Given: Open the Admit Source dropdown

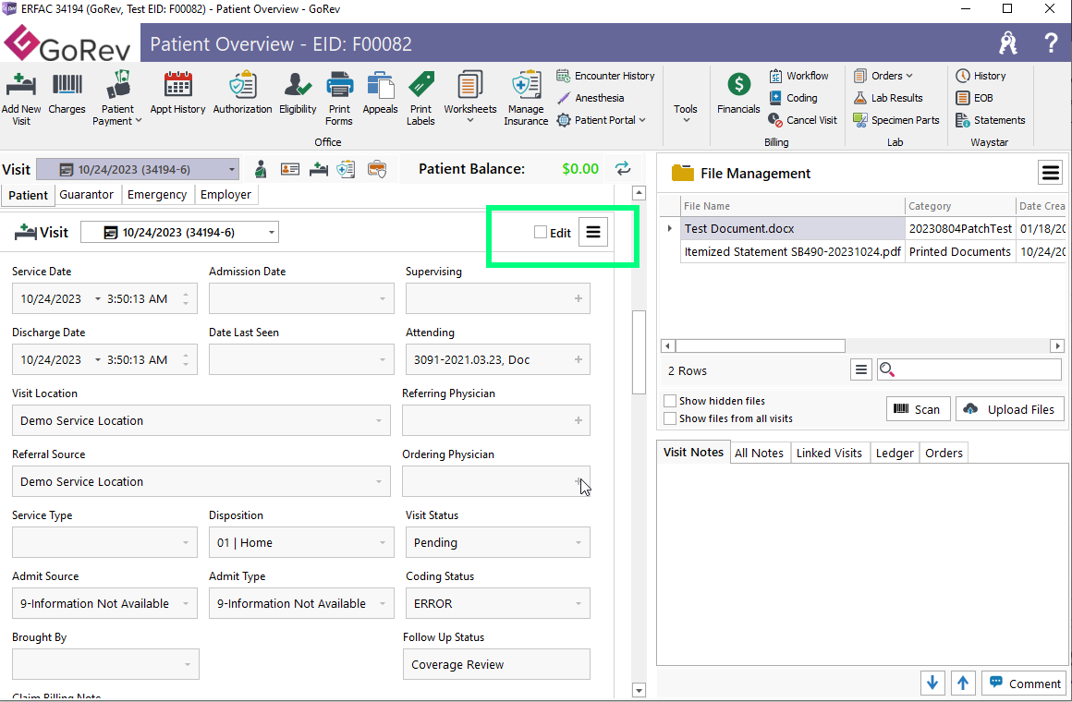Looking at the screenshot, I should click(x=185, y=603).
